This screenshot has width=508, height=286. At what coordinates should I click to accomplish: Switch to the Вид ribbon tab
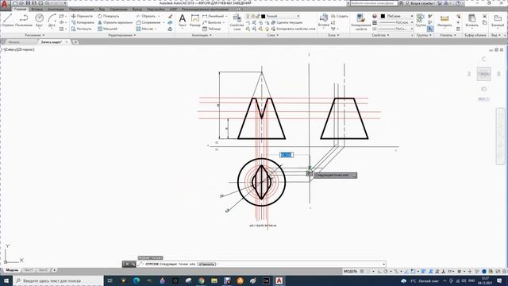[x=102, y=9]
